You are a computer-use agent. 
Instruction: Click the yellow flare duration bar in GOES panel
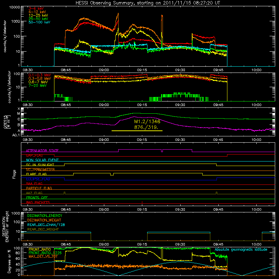tap(137, 131)
